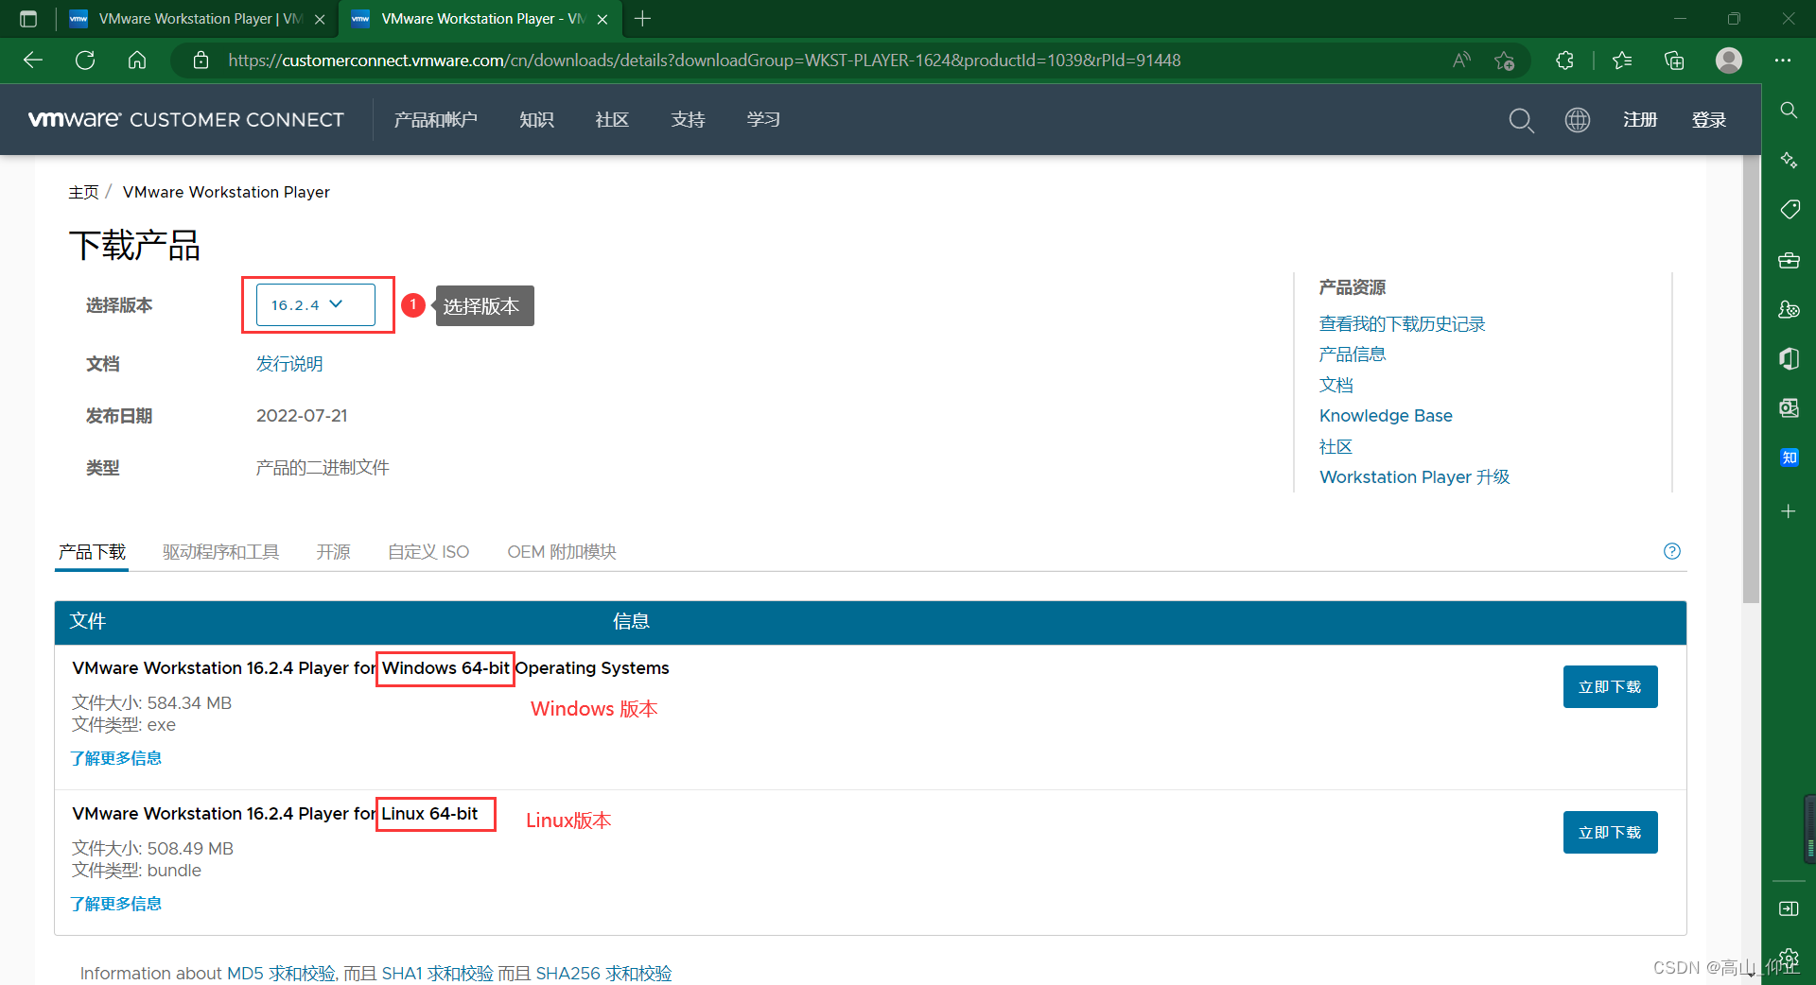Click 登录 login link

[1709, 120]
